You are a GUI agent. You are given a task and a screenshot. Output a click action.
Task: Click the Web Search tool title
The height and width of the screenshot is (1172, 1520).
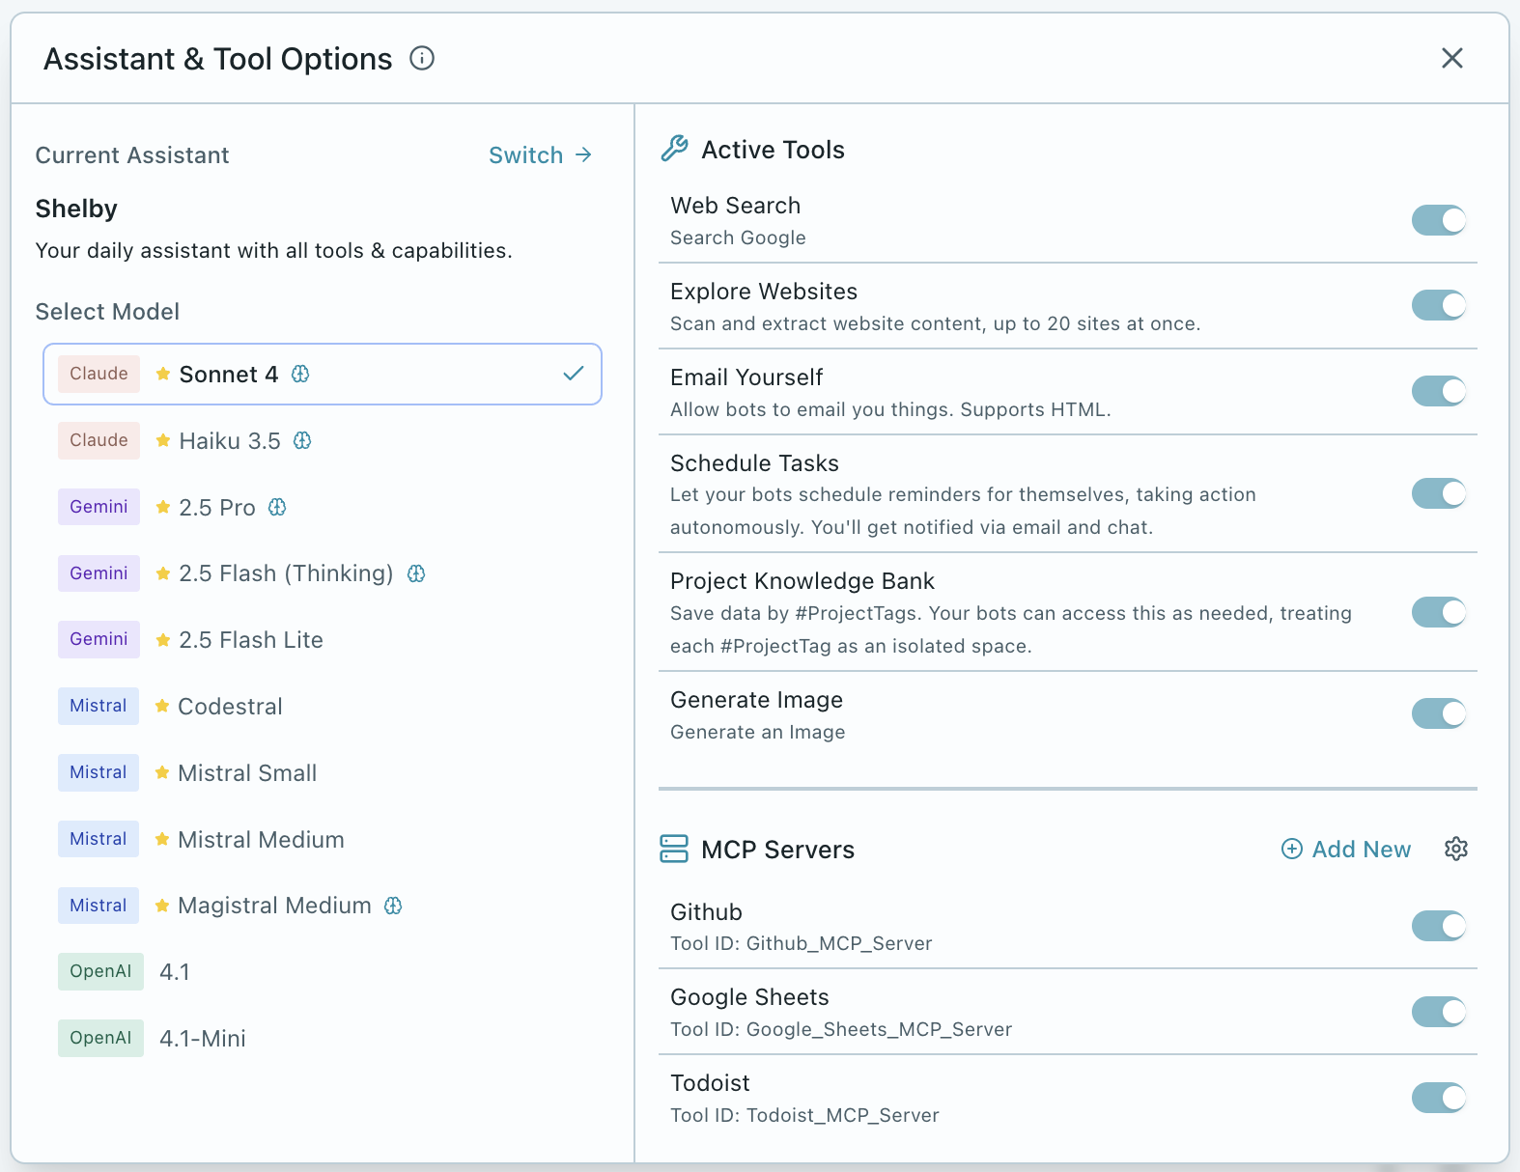pyautogui.click(x=736, y=206)
